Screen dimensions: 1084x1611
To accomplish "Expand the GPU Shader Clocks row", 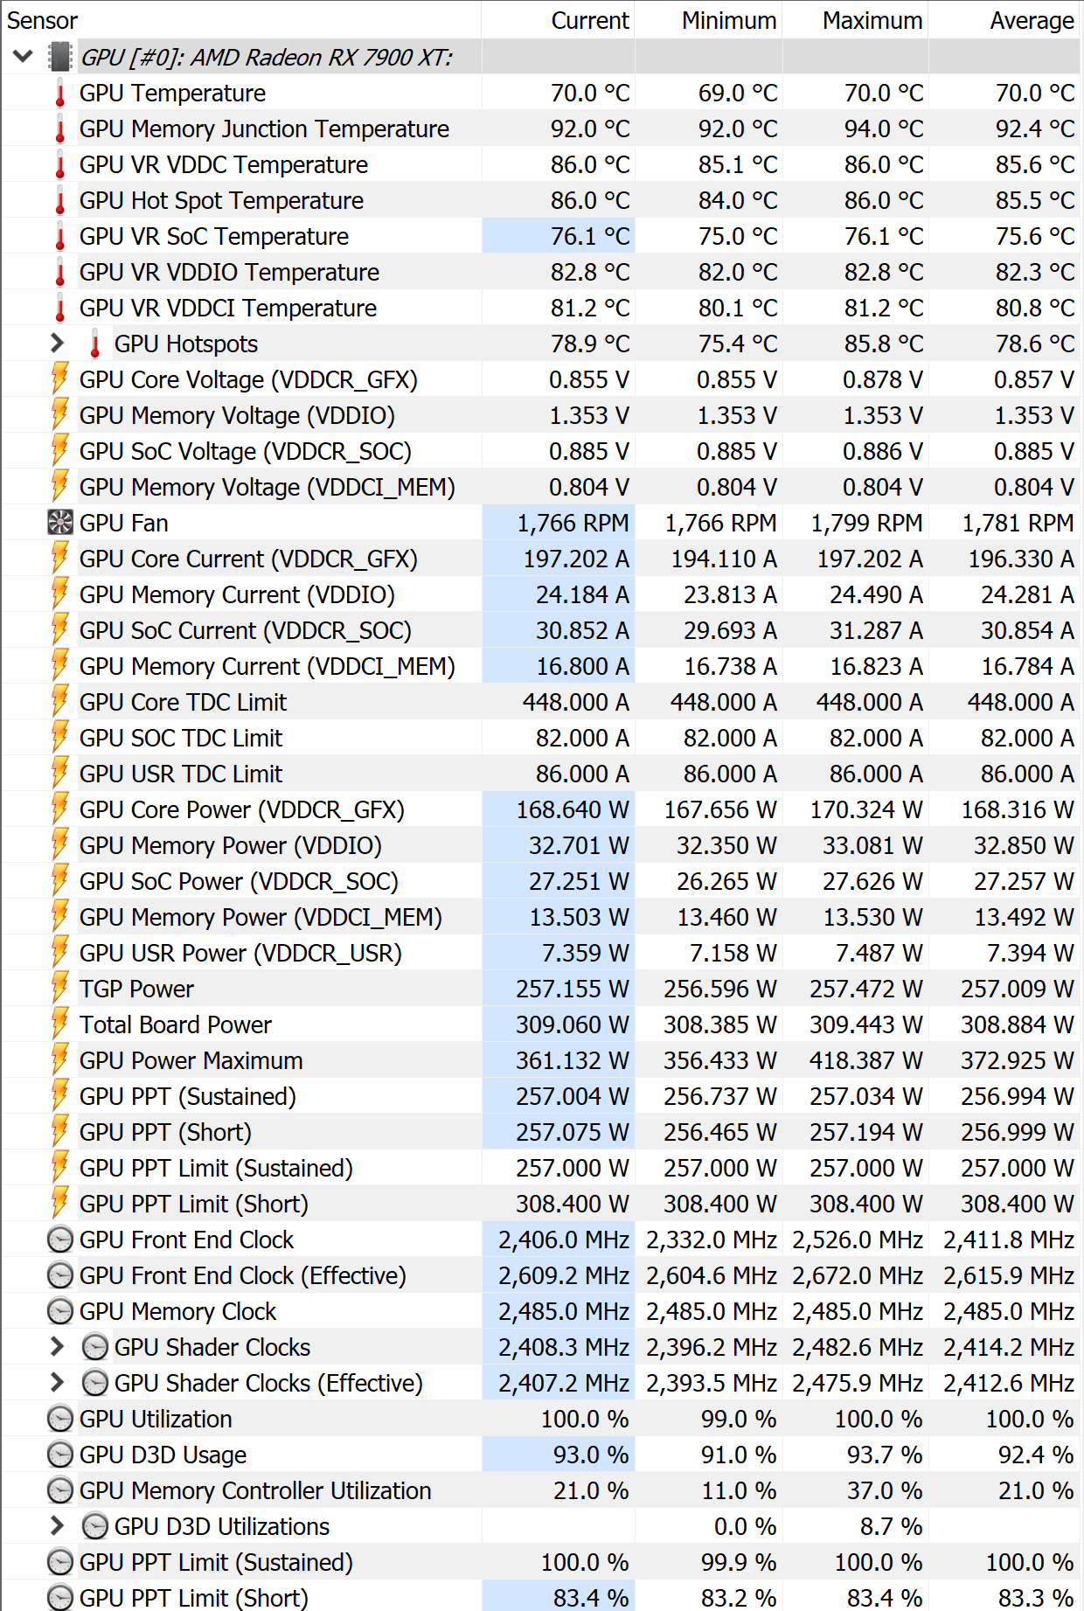I will 58,1347.
